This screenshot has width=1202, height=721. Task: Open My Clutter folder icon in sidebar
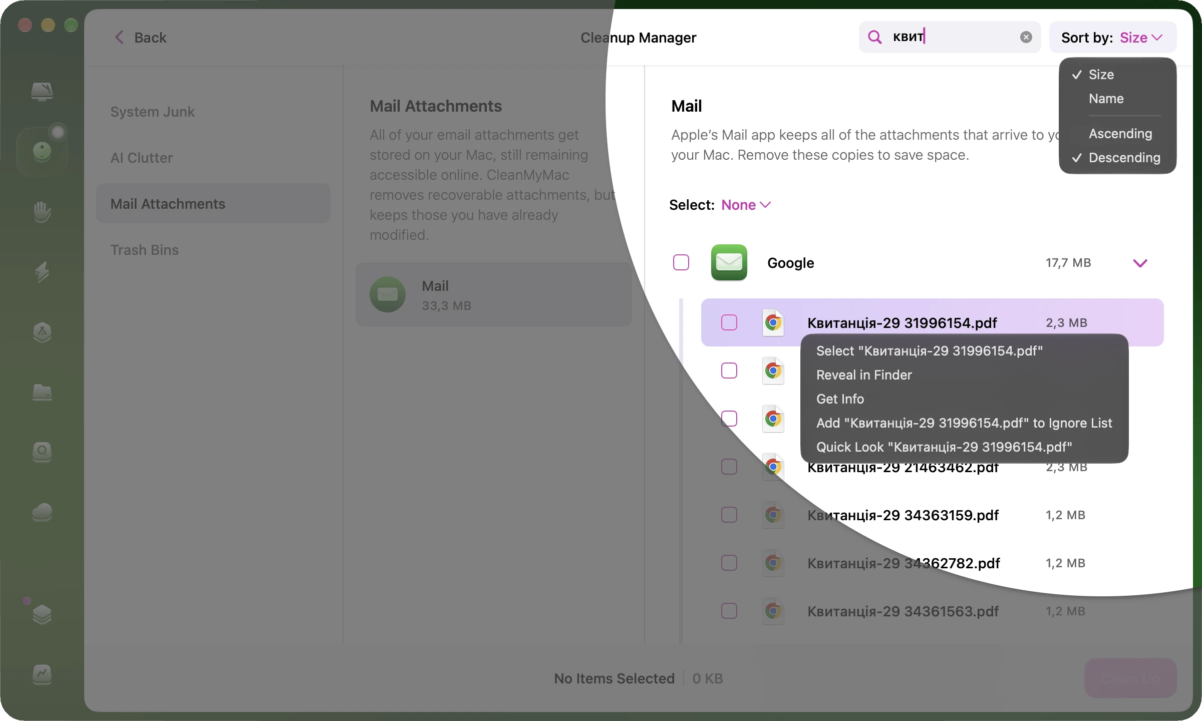click(x=42, y=392)
